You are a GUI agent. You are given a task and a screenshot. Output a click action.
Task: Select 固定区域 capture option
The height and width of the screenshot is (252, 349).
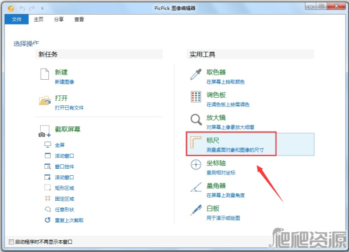pyautogui.click(x=65, y=199)
